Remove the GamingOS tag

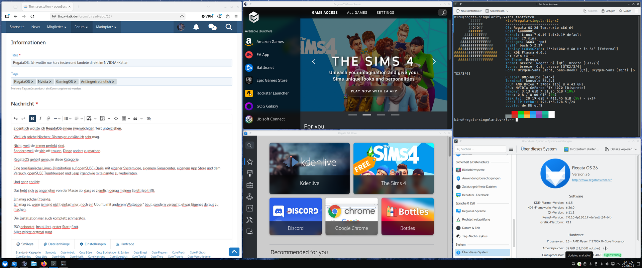[75, 82]
